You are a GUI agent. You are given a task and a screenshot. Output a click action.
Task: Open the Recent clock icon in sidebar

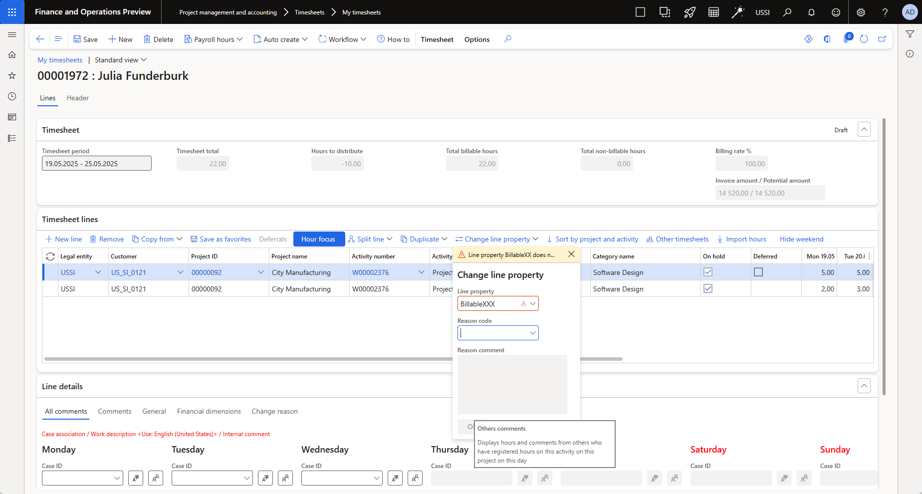coord(12,96)
